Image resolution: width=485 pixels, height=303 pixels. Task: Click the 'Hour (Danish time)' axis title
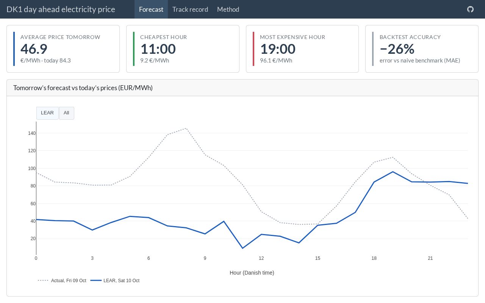pyautogui.click(x=252, y=273)
